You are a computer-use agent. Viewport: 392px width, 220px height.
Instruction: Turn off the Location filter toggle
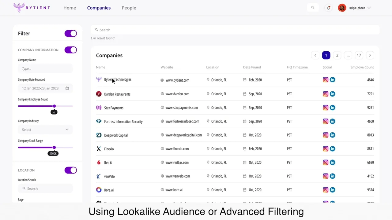point(71,170)
